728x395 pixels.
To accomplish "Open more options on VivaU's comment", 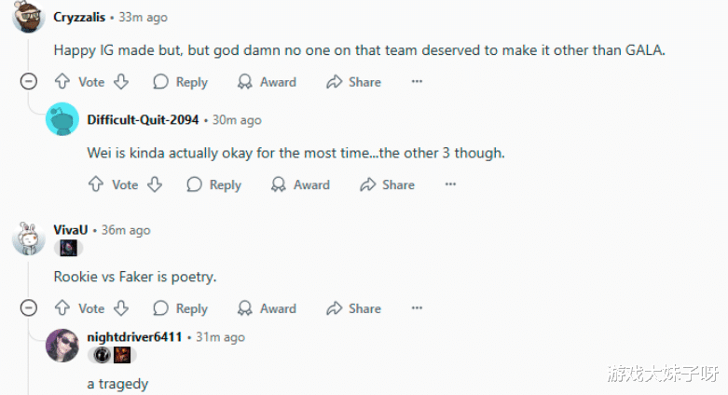I will click(x=417, y=308).
